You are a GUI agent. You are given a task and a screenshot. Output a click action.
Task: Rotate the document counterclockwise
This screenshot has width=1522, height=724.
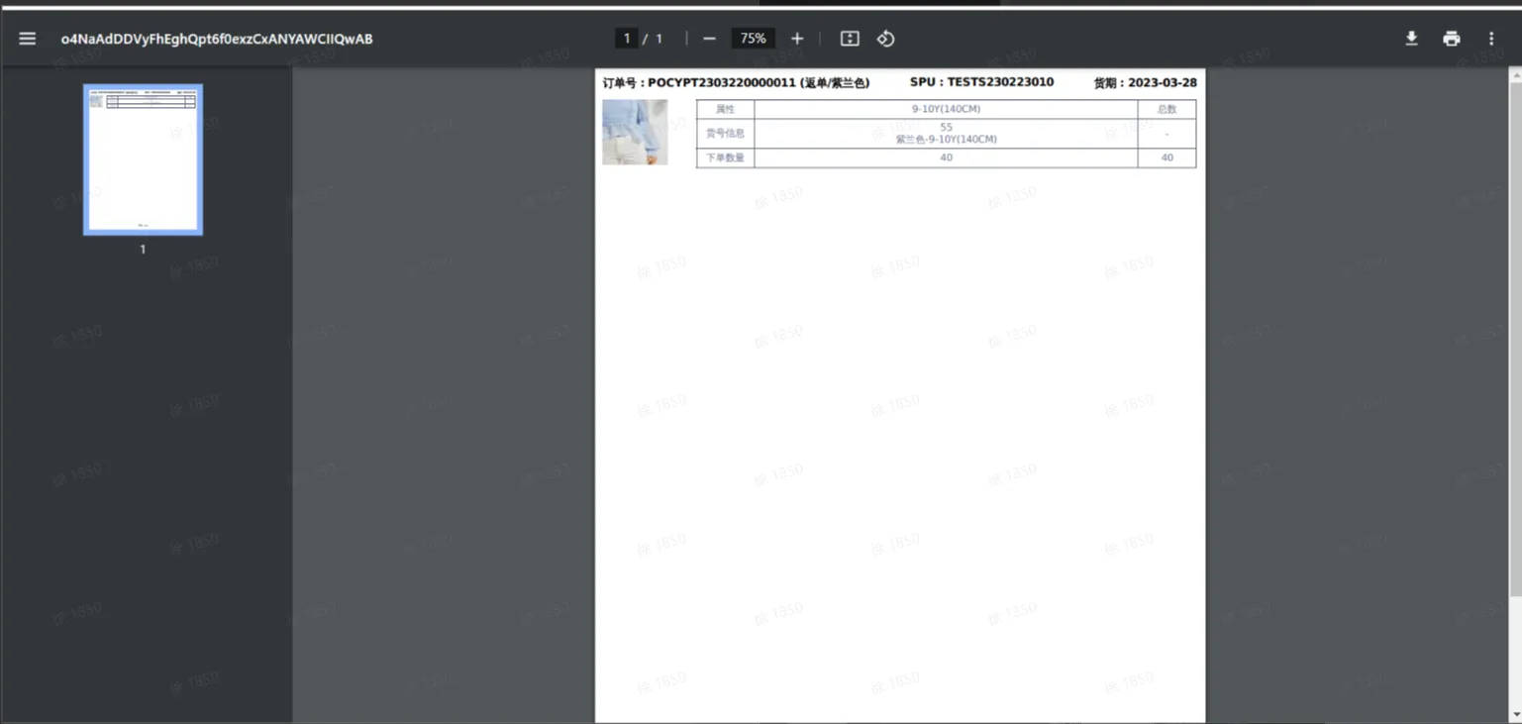click(x=886, y=39)
